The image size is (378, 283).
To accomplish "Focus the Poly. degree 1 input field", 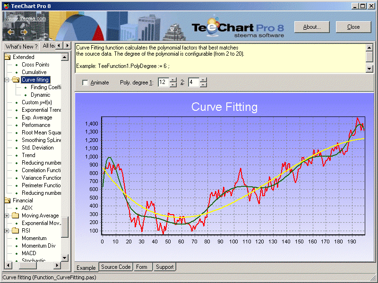I will (163, 82).
